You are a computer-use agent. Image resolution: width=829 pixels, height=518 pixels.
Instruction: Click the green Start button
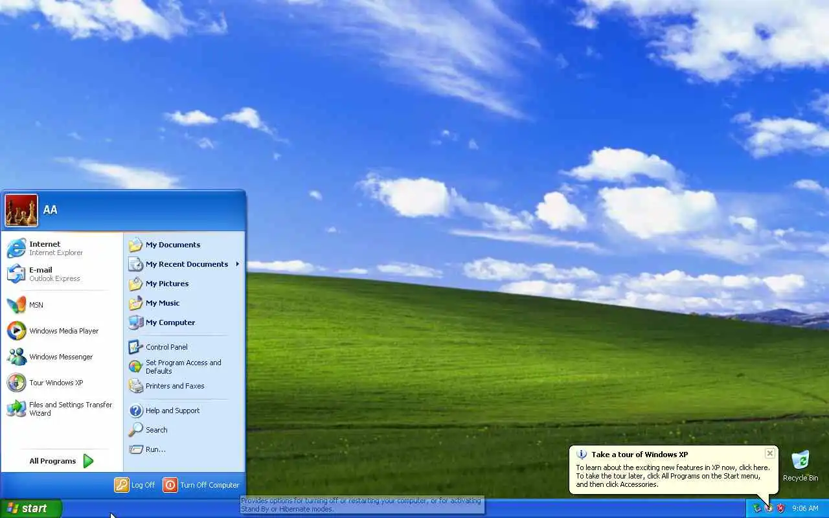coord(31,508)
